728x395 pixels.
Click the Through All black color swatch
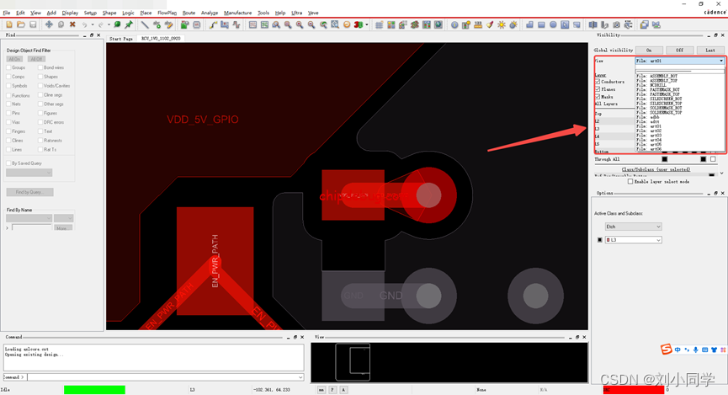point(664,158)
